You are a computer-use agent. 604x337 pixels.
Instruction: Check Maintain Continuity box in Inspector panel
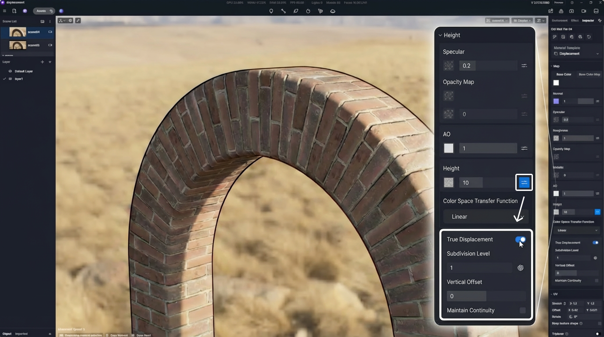pos(597,281)
